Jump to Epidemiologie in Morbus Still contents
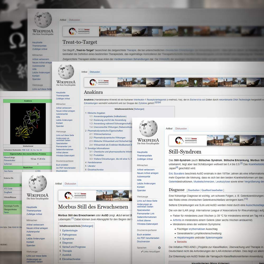The width and height of the screenshot is (264, 264). pos(70,230)
